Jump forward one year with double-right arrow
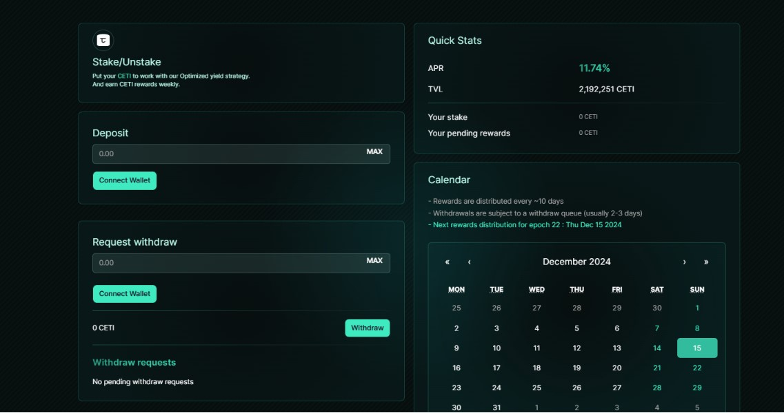 (706, 262)
